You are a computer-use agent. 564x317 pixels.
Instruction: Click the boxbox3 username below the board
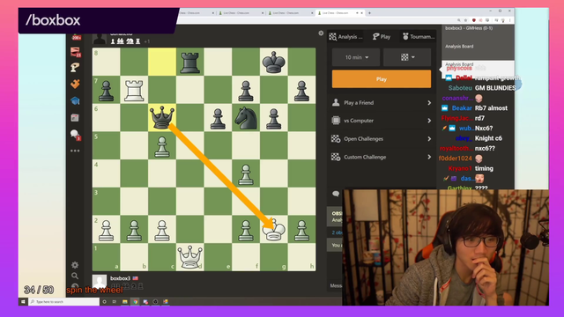pyautogui.click(x=120, y=278)
